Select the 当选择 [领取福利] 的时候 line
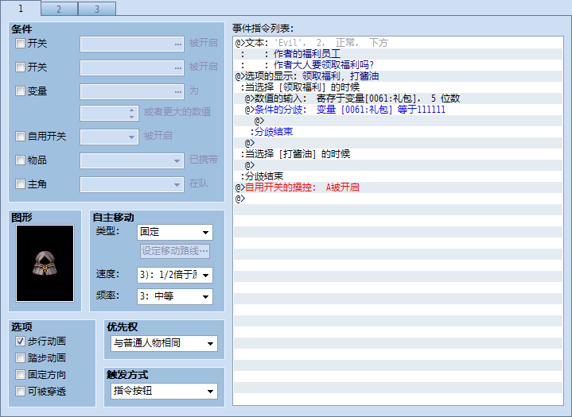The image size is (572, 417). (x=399, y=87)
